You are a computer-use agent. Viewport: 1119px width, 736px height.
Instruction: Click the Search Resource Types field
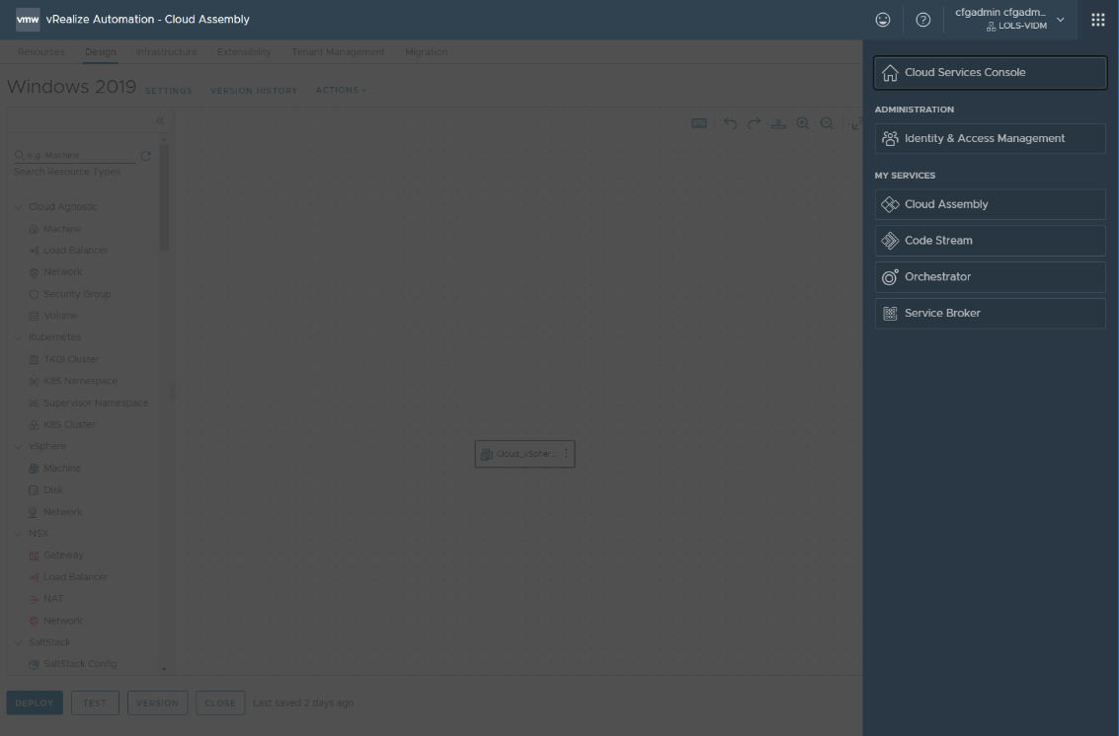click(x=74, y=155)
